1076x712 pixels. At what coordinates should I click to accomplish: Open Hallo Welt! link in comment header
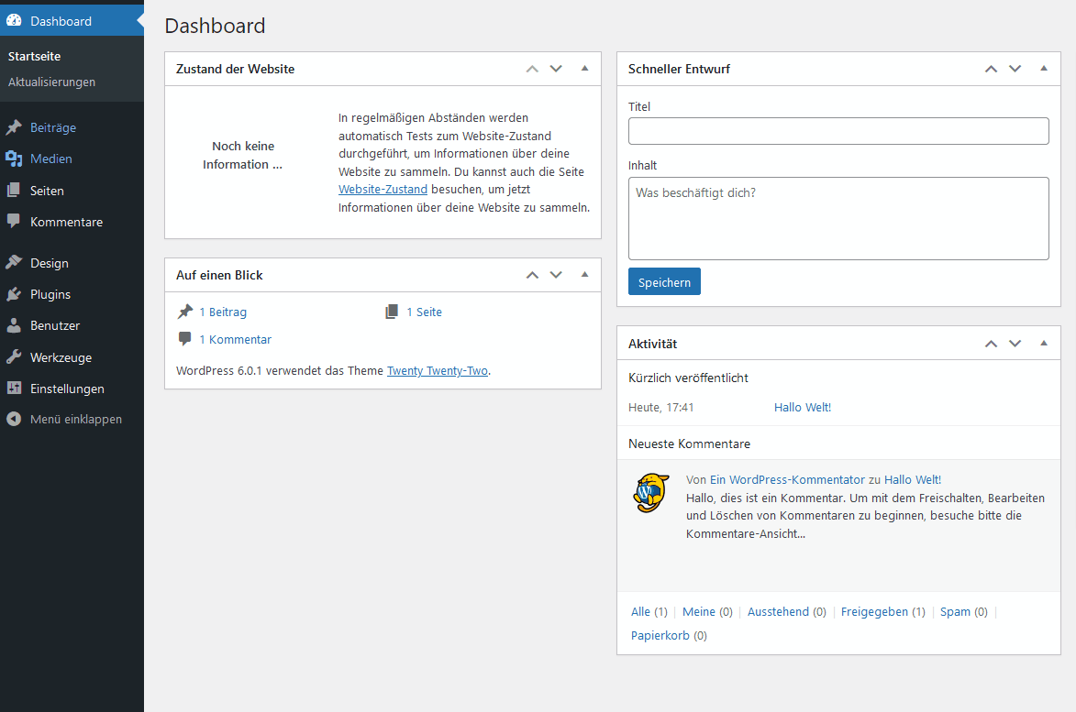coord(913,479)
